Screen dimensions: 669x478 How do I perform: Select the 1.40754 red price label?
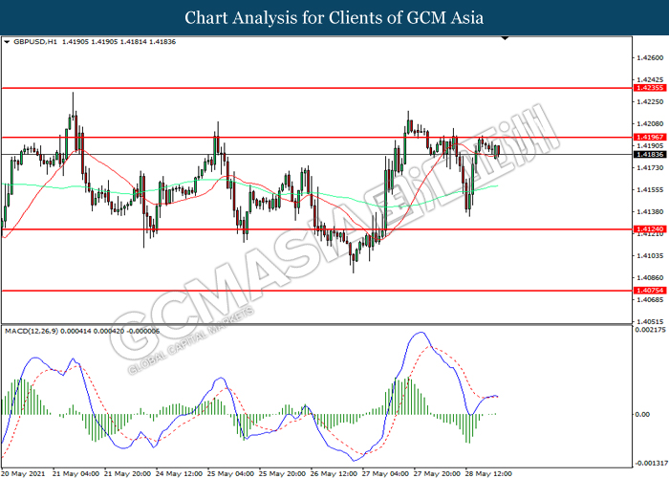649,291
